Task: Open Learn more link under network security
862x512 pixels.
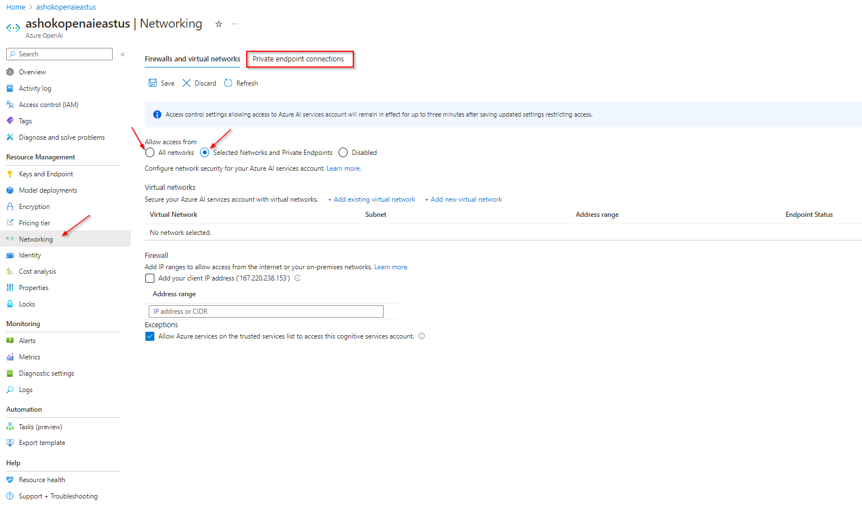Action: [x=344, y=168]
